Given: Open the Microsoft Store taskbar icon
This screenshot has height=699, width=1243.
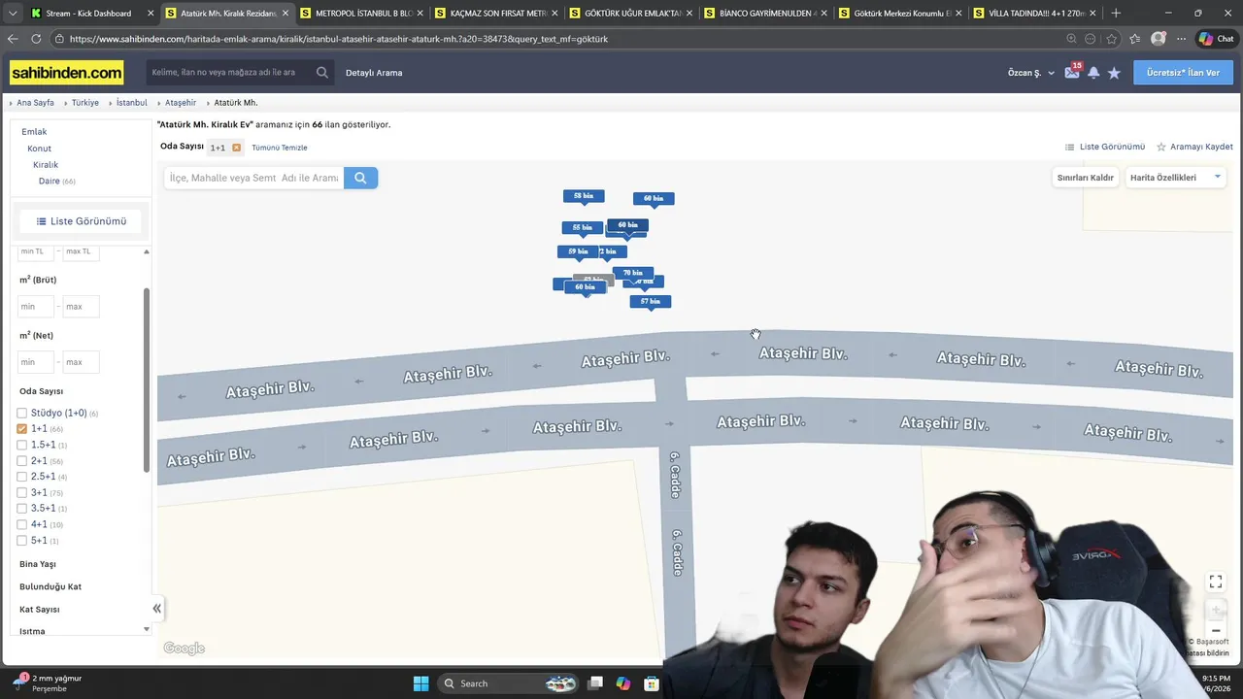Looking at the screenshot, I should (652, 683).
